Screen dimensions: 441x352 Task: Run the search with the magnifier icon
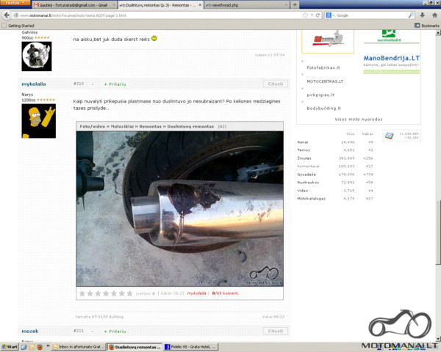[x=411, y=15]
